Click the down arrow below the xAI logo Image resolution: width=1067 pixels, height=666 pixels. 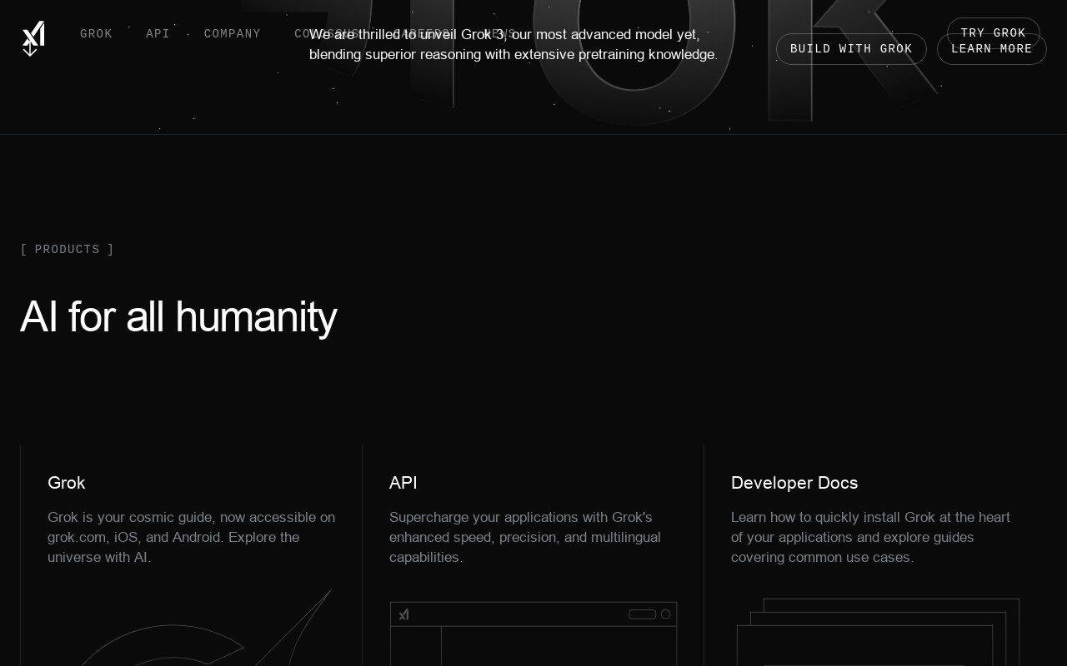pyautogui.click(x=30, y=50)
